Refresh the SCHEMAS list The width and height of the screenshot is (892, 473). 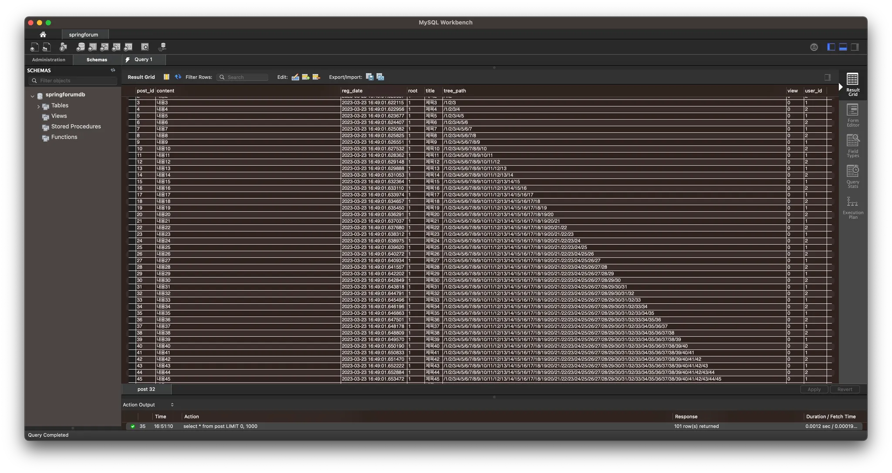(113, 70)
